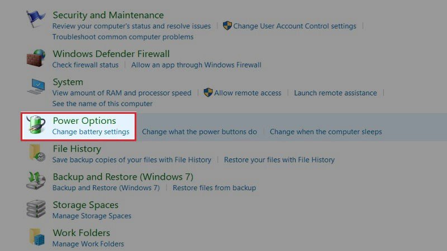The width and height of the screenshot is (447, 251).
Task: Open Manage Storage Spaces link
Action: [x=92, y=216]
